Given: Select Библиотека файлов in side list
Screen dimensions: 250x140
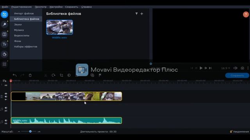Looking at the screenshot, I should coord(26,19).
